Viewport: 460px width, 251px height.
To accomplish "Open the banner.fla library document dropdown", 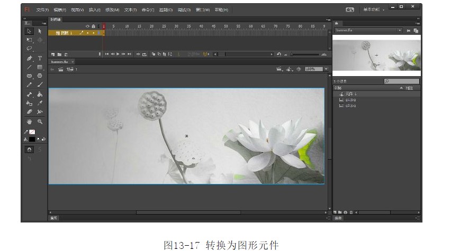I will point(400,31).
